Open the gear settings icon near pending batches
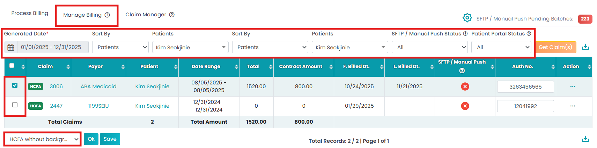 click(x=467, y=18)
